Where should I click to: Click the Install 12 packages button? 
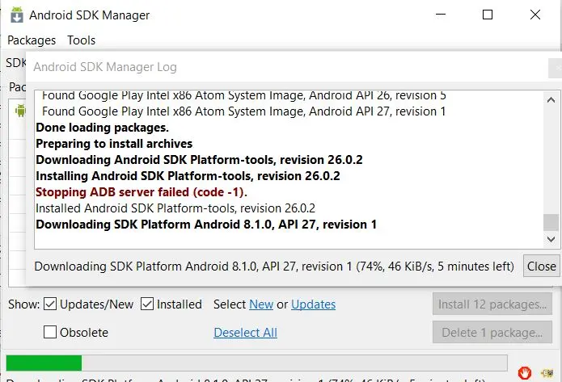pos(492,304)
